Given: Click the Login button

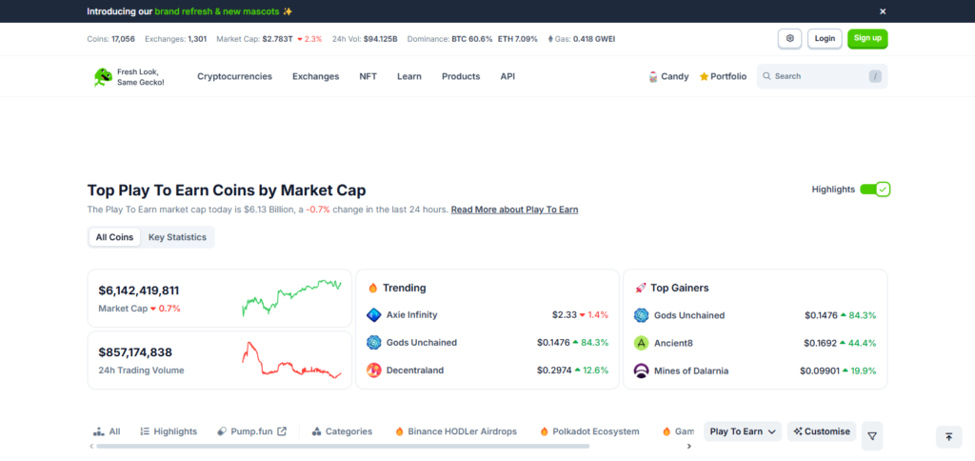Looking at the screenshot, I should 826,38.
